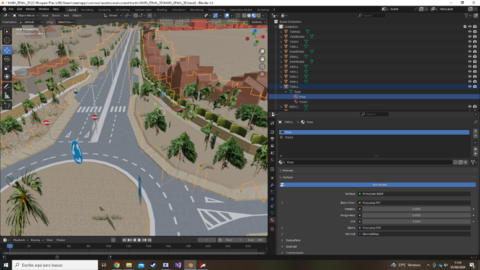
Task: Open the View Layer properties tab
Action: pyautogui.click(x=272, y=146)
